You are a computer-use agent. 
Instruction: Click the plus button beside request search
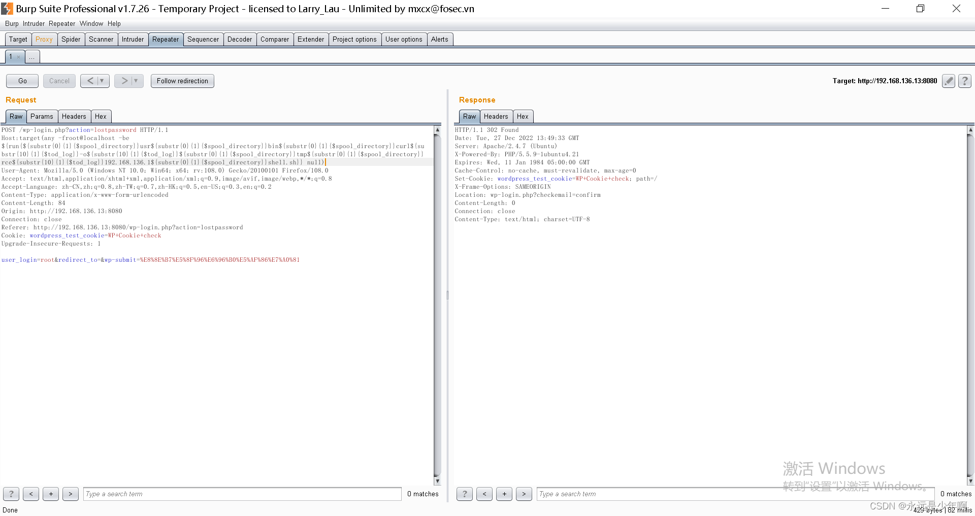[x=51, y=494]
